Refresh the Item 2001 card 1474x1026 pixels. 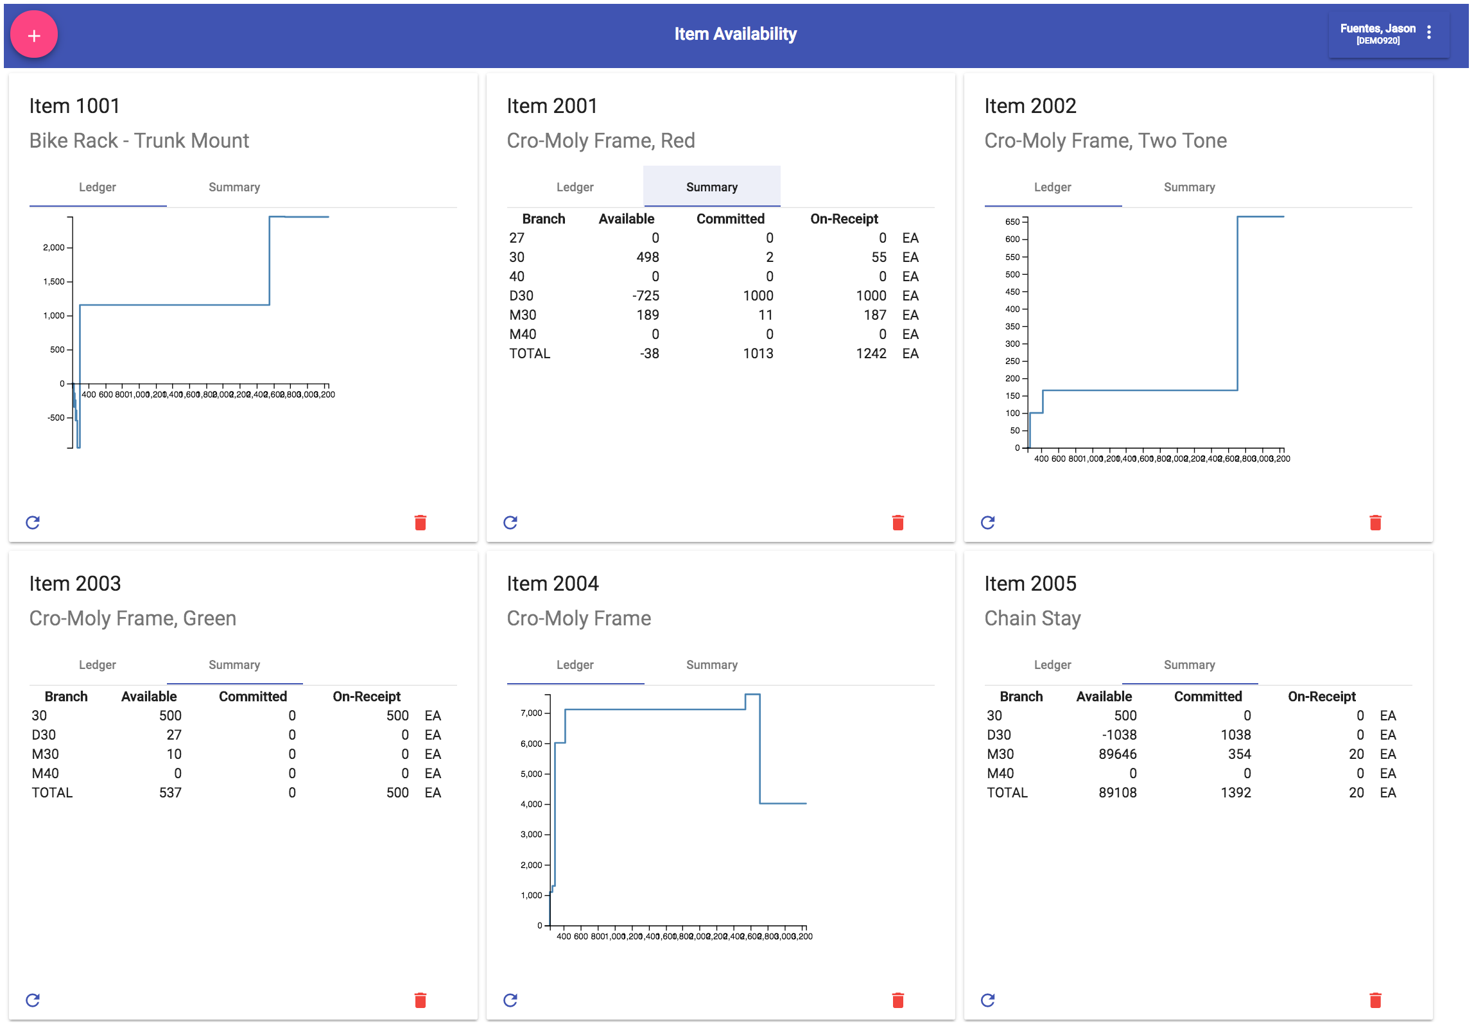510,523
